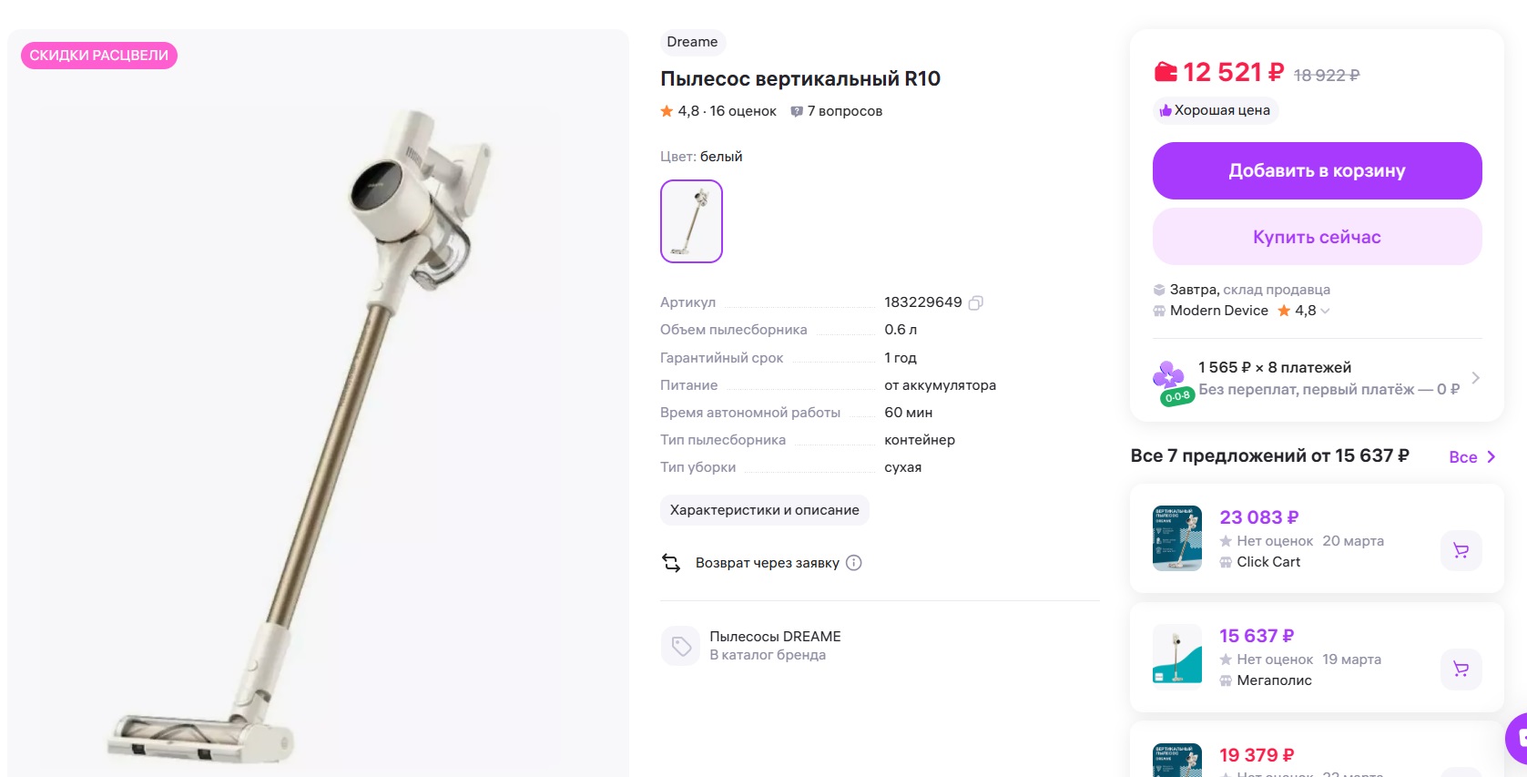Open Характеристики и описание section
This screenshot has width=1527, height=777.
764,510
